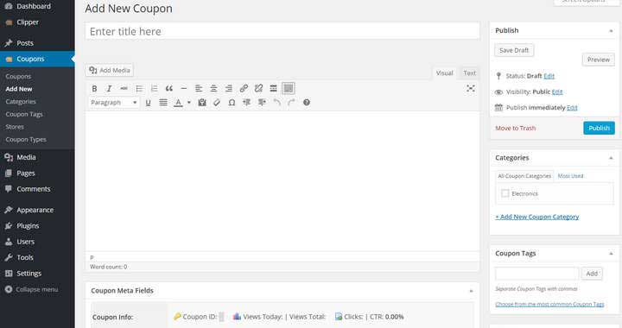Viewport: 622px width, 328px height.
Task: Insert or edit a link
Action: click(244, 88)
